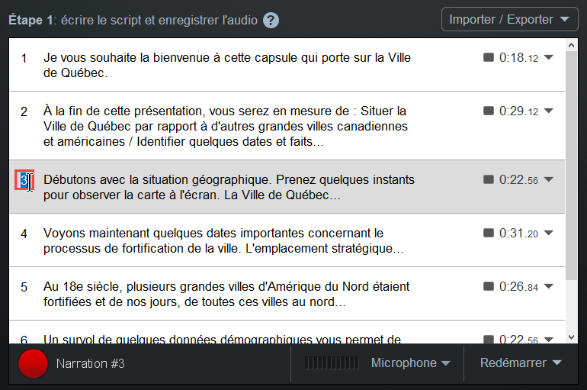Open the Microphone dropdown menu
The image size is (587, 390).
coord(410,363)
